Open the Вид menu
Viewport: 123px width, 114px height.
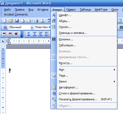click(31, 10)
